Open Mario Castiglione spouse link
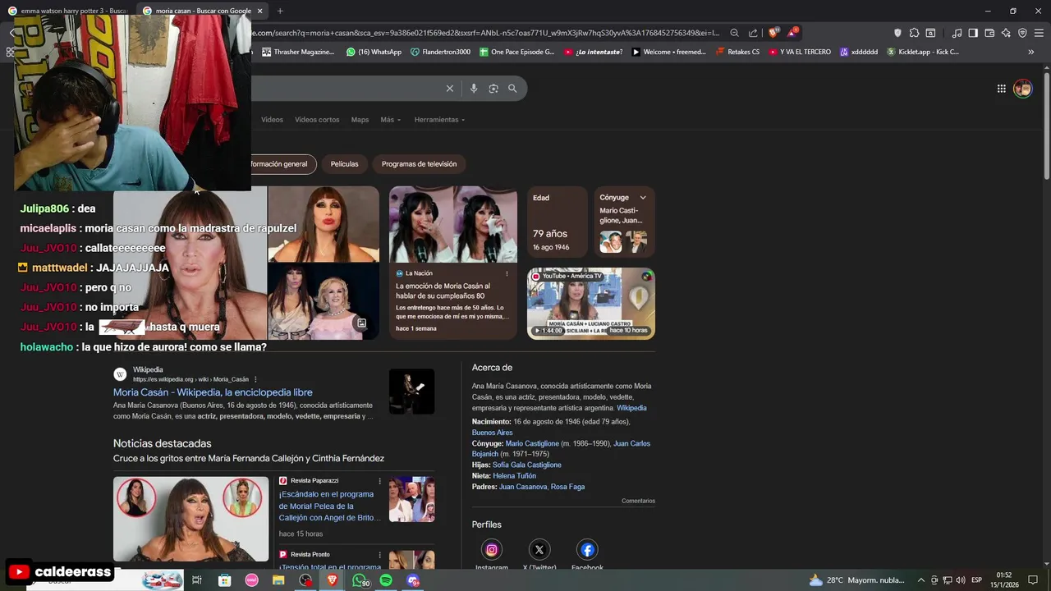 pyautogui.click(x=532, y=443)
